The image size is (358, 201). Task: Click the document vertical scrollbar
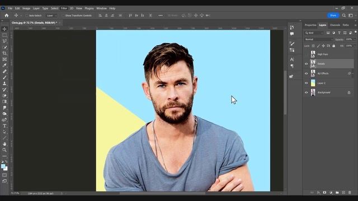285,92
